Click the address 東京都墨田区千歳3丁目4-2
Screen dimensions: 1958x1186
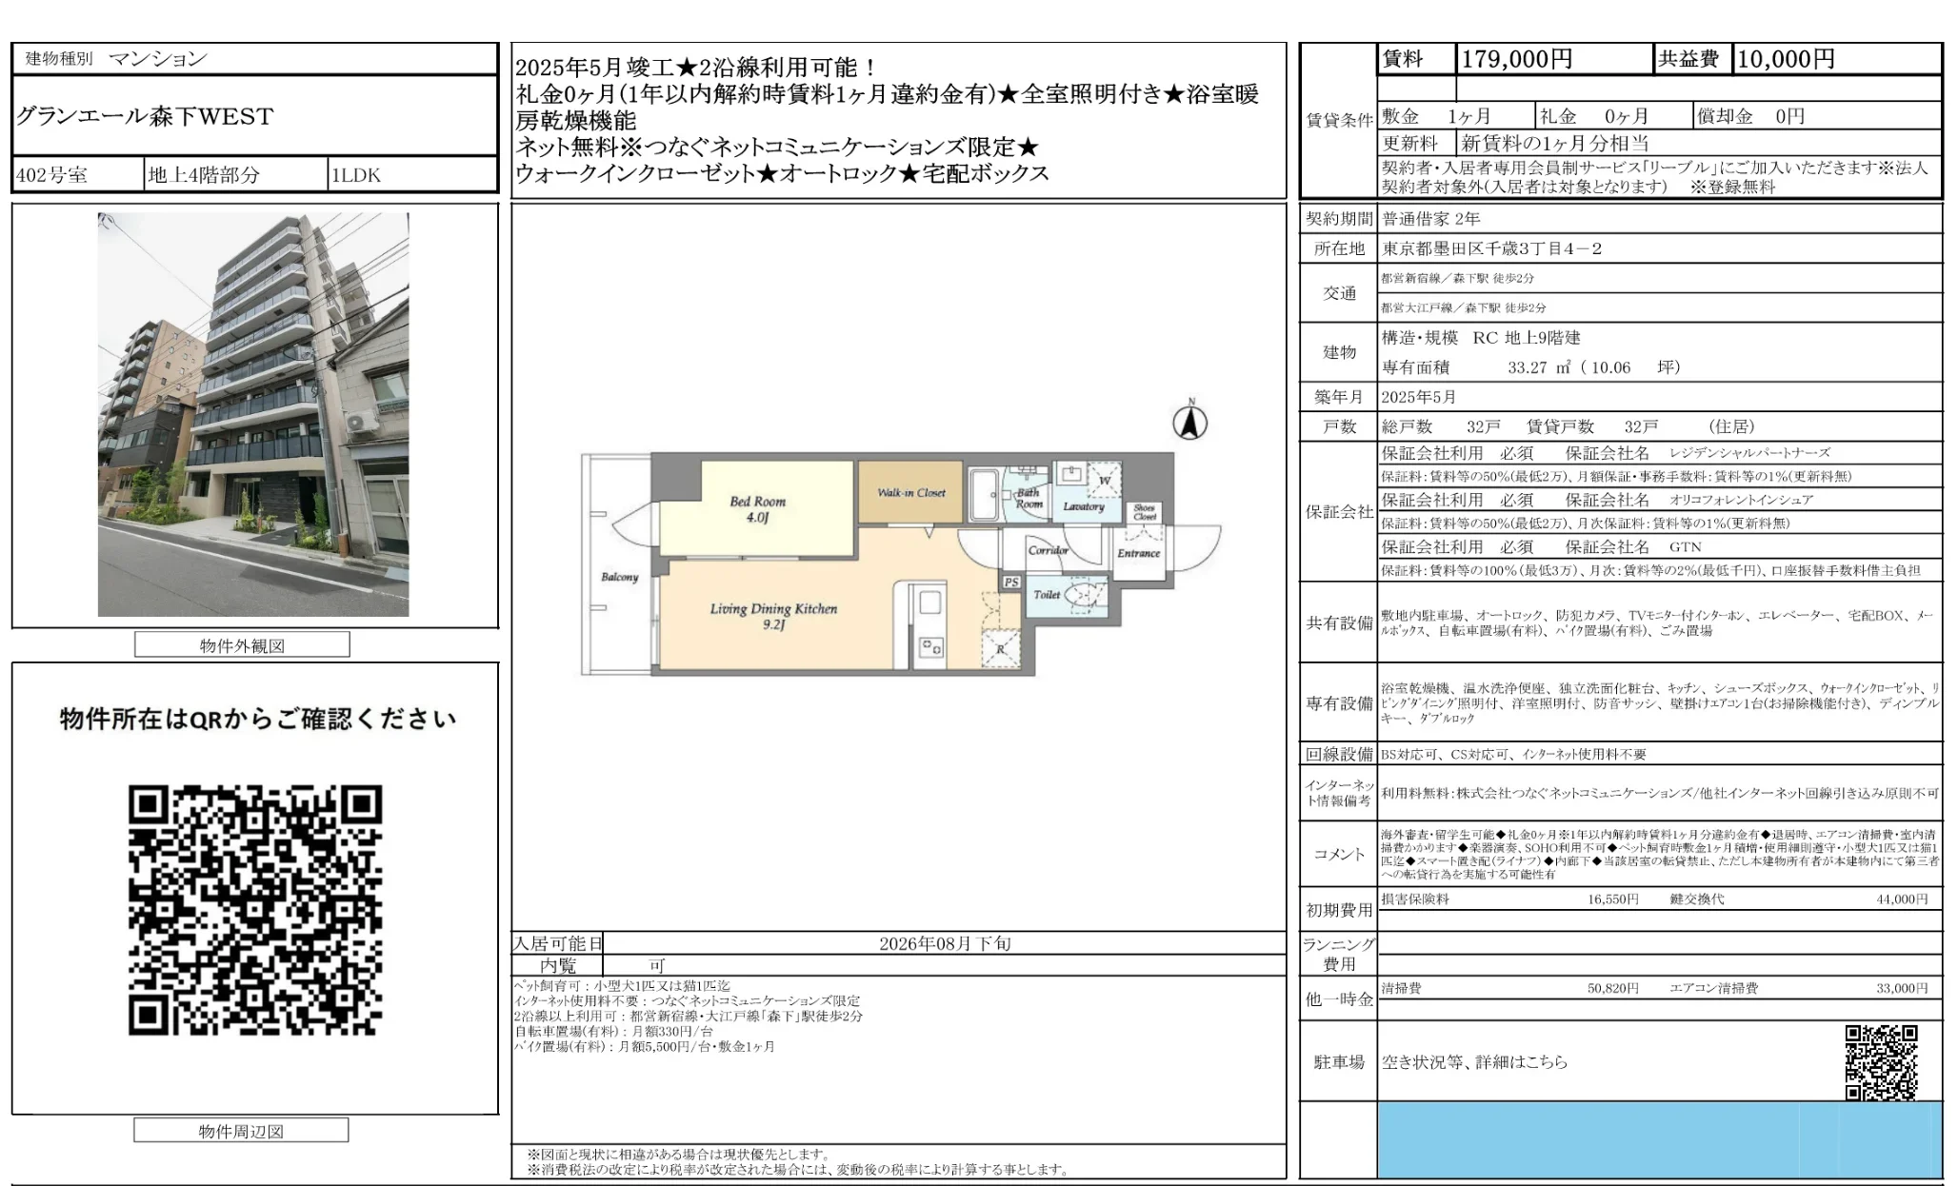click(1492, 248)
